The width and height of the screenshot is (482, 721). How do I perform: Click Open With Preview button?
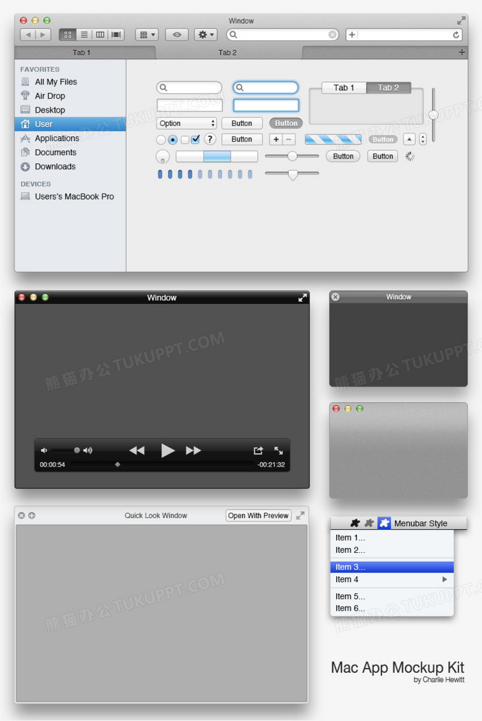pos(258,516)
